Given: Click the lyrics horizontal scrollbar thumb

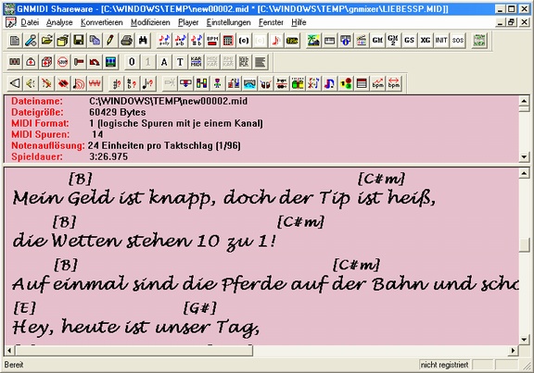Looking at the screenshot, I should 133,350.
